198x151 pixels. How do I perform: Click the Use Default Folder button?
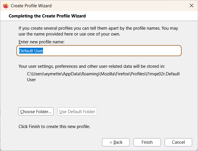click(77, 111)
